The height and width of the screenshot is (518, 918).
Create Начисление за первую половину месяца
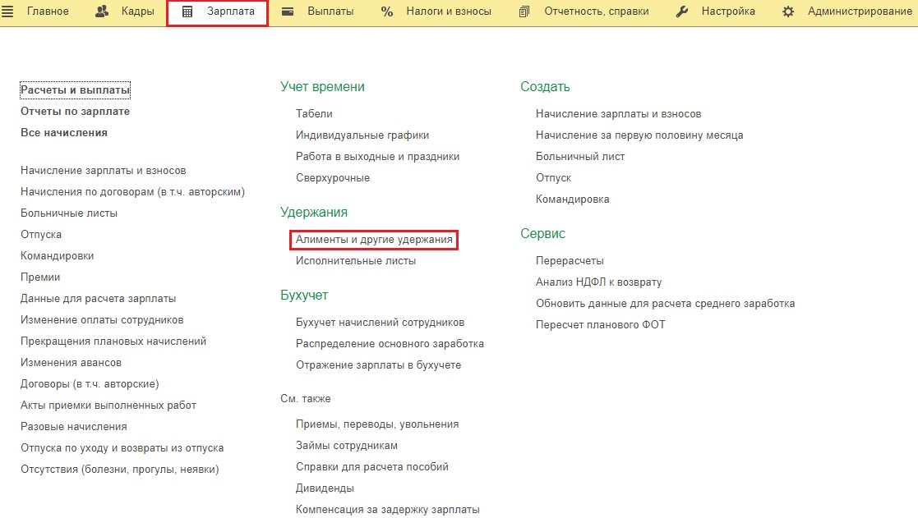[639, 135]
